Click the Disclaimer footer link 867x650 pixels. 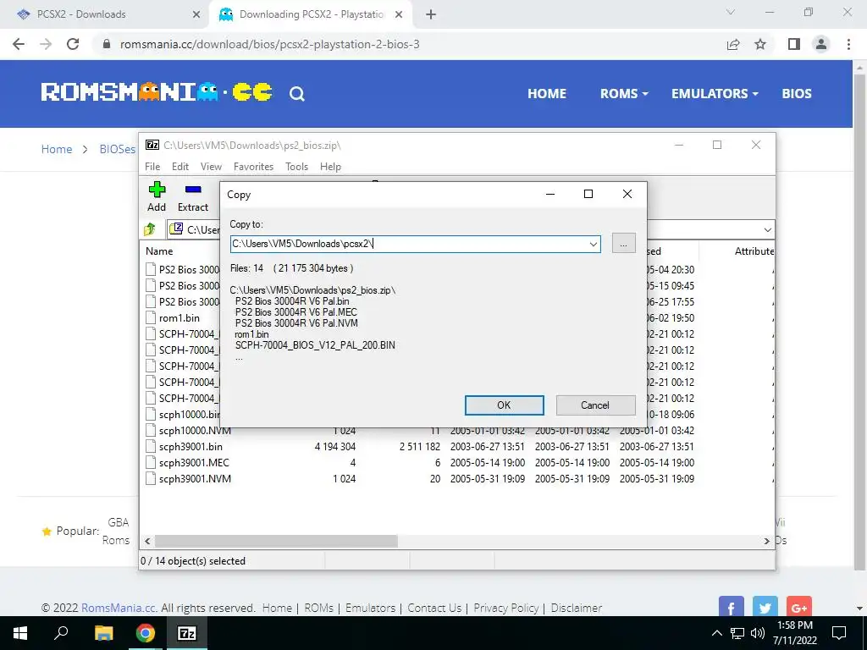click(x=576, y=608)
